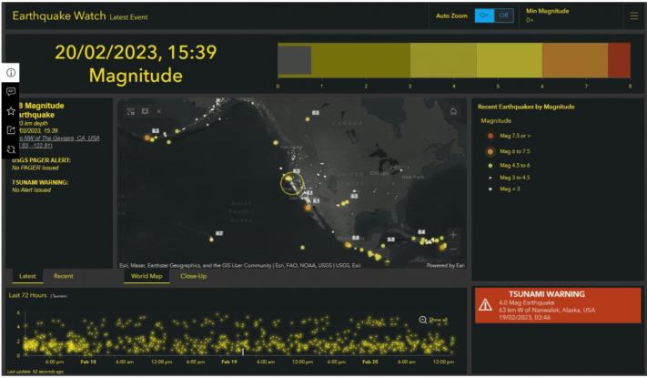The image size is (647, 378).
Task: Click the X icon in map toolbar
Action: tap(160, 112)
